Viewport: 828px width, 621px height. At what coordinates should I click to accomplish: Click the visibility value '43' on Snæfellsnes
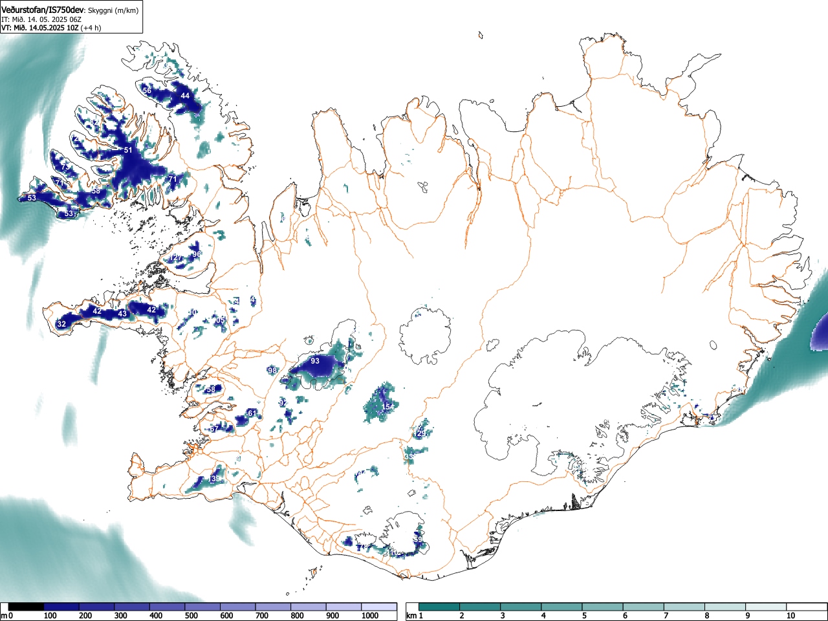(x=122, y=314)
